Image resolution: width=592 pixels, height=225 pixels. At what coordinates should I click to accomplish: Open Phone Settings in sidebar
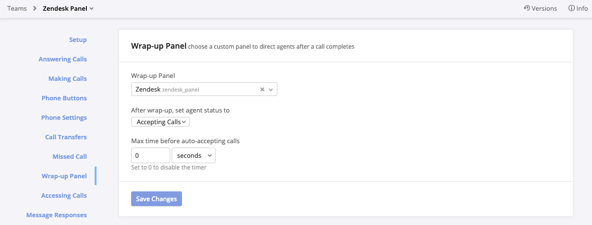(x=64, y=117)
